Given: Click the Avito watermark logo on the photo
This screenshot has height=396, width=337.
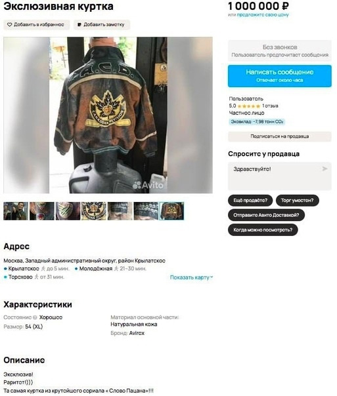Looking at the screenshot, I should [x=148, y=185].
